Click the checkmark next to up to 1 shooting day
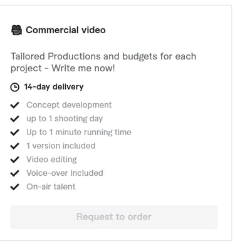 (15, 119)
